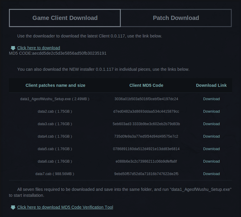The height and width of the screenshot is (217, 241).
Task: Click MD5 code 9ebd50f57d52d0a71816b747622de2f5
Action: (x=146, y=174)
